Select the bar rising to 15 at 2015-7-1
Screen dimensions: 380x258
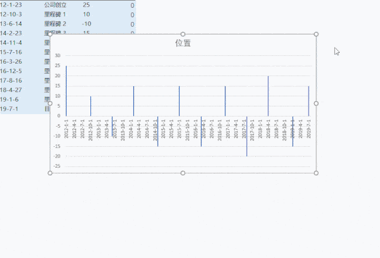point(180,101)
